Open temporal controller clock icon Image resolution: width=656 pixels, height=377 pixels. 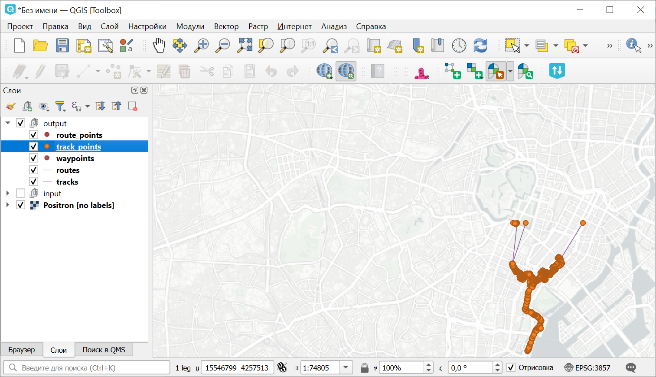pyautogui.click(x=459, y=45)
